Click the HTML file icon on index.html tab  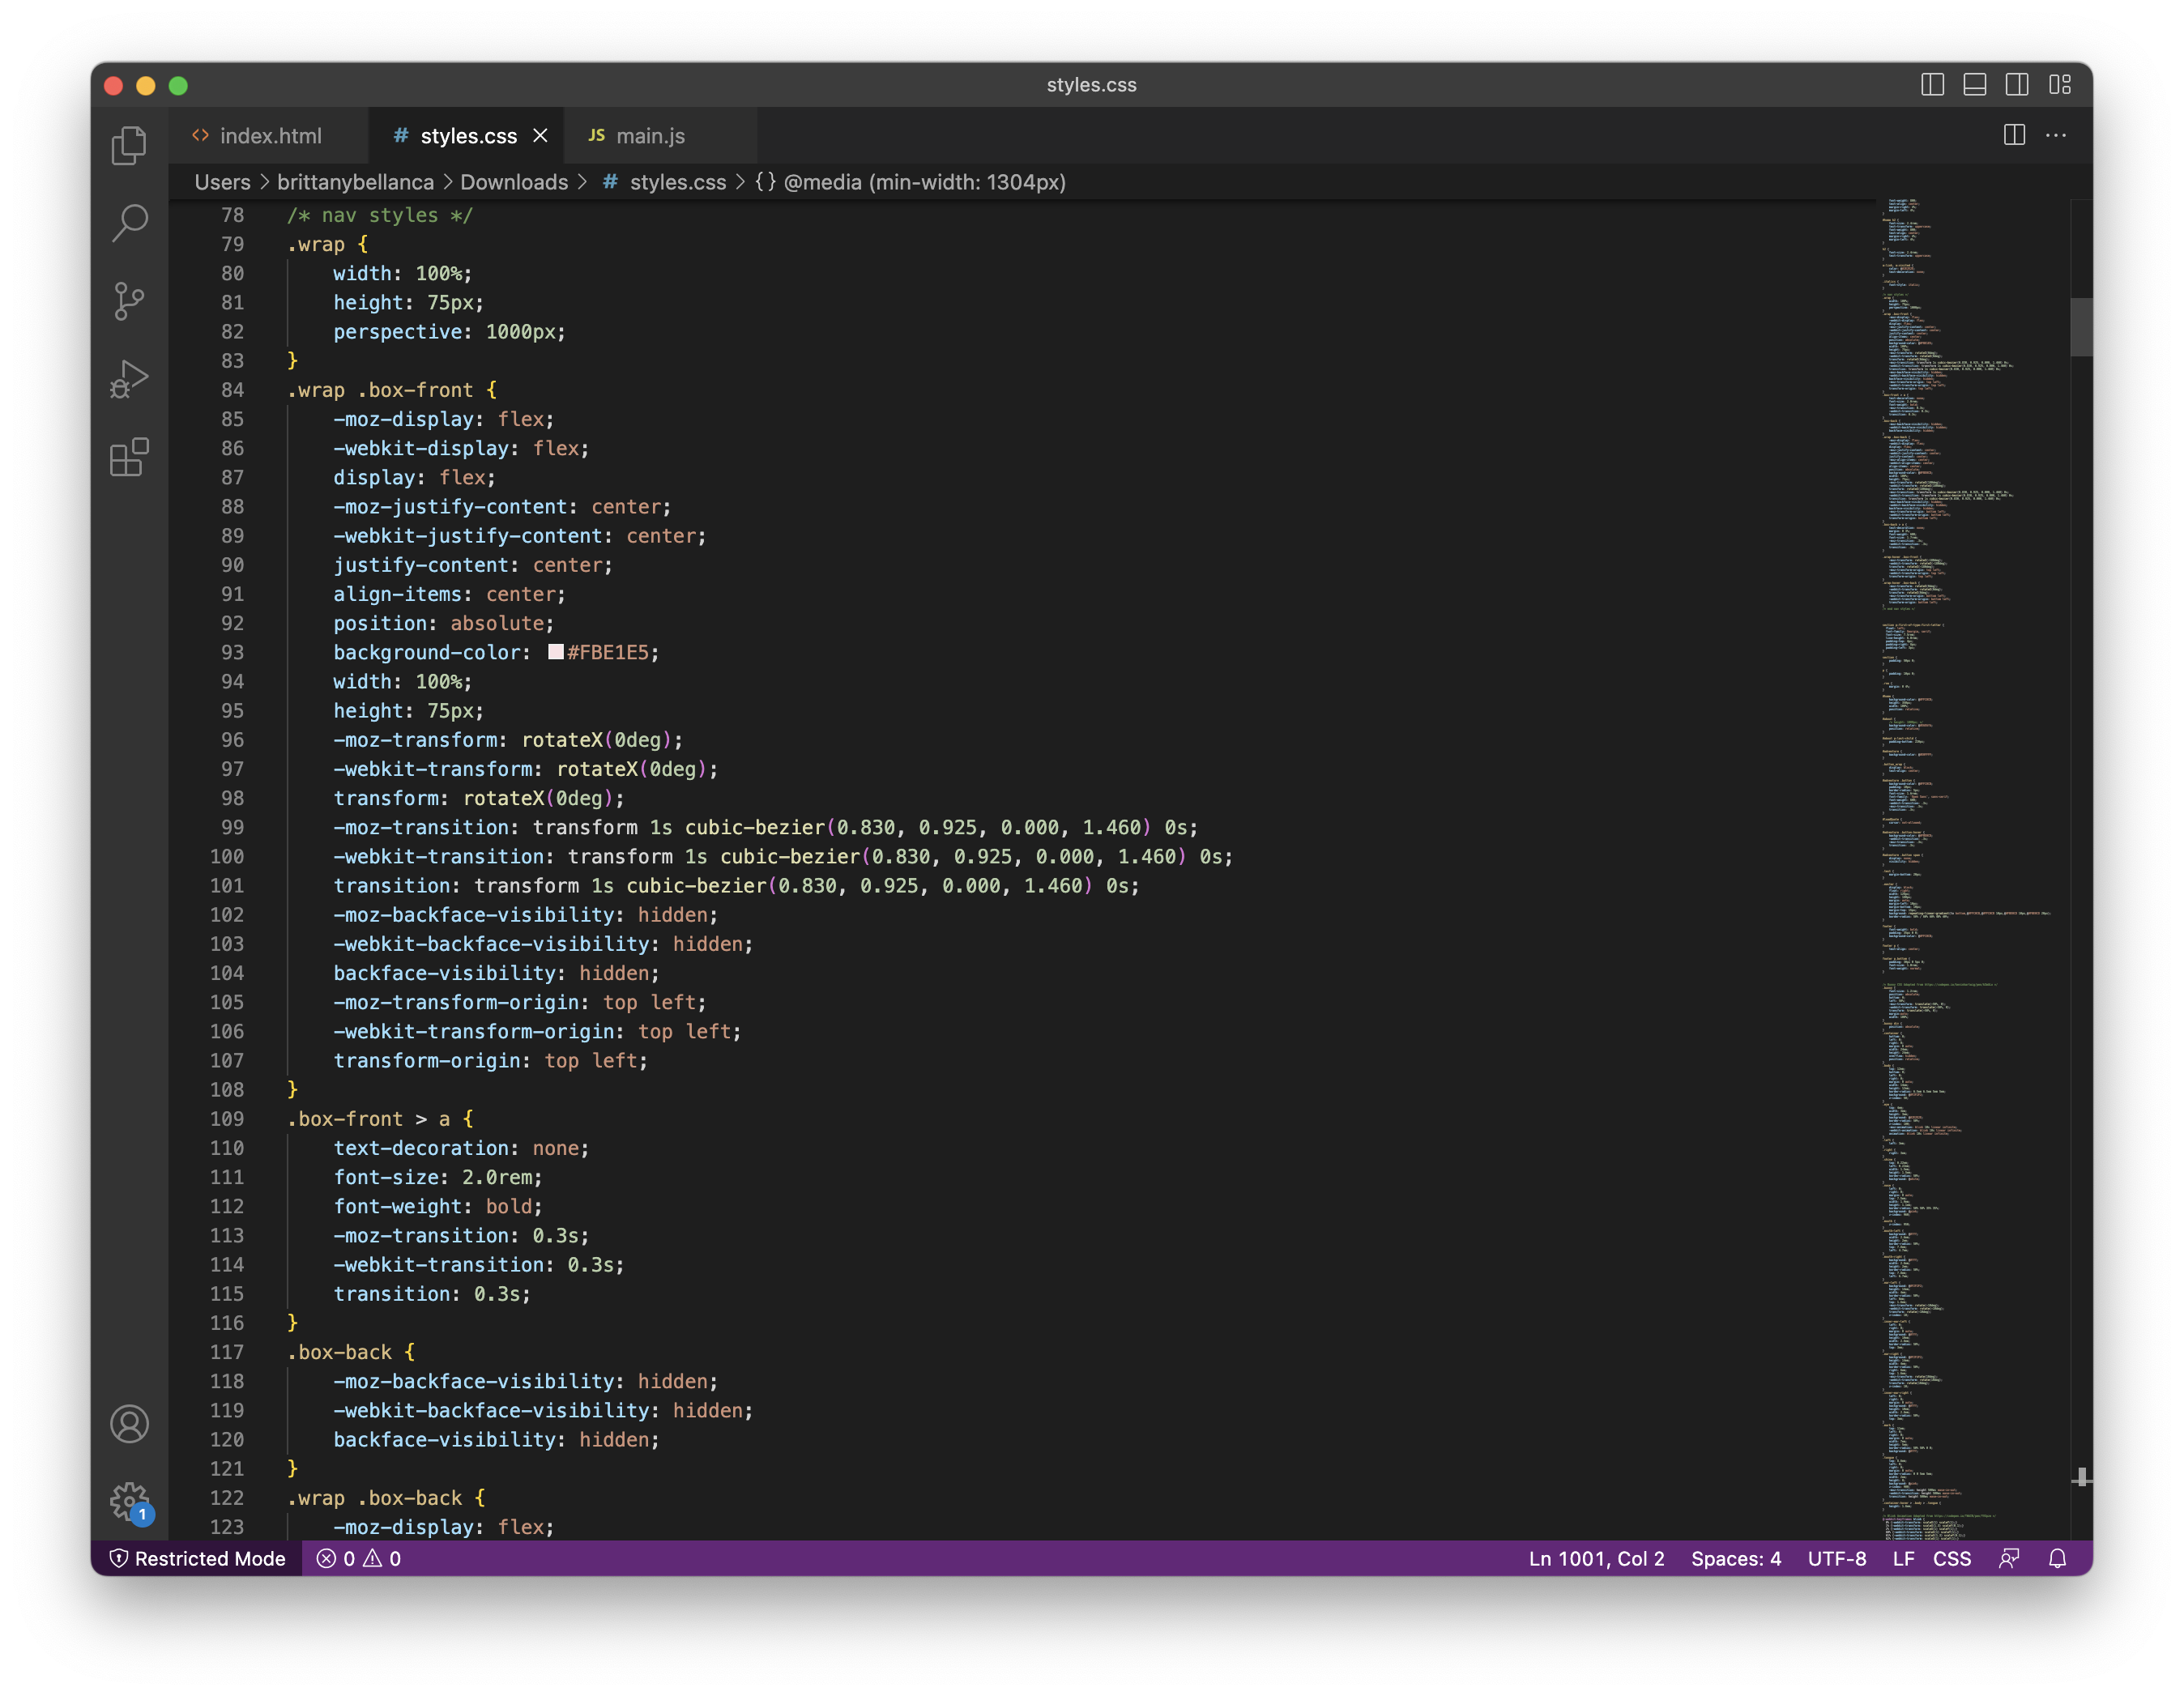point(200,135)
